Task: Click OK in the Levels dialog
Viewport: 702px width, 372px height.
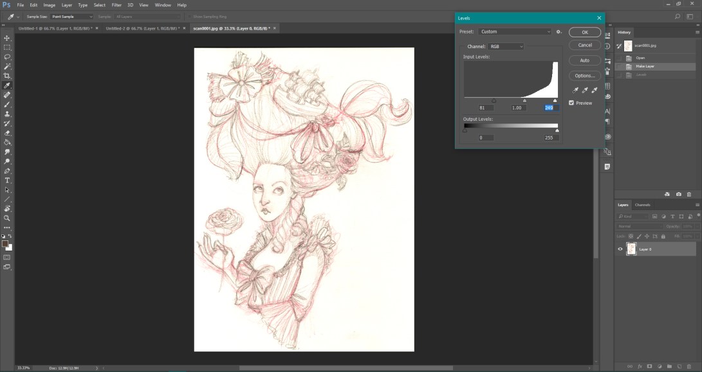Action: click(584, 32)
